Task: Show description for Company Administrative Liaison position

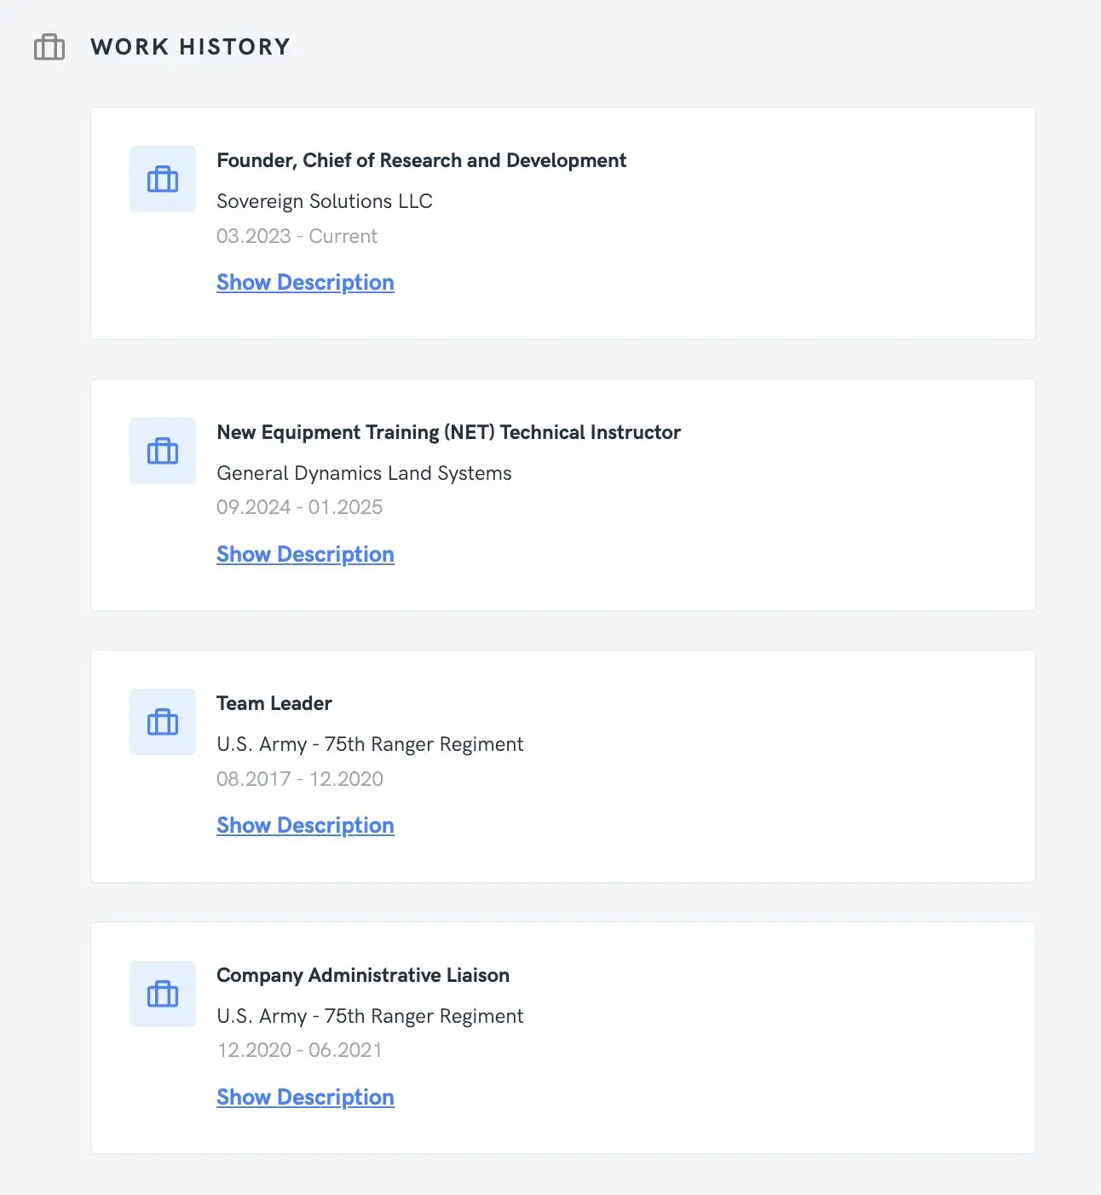Action: click(305, 1097)
